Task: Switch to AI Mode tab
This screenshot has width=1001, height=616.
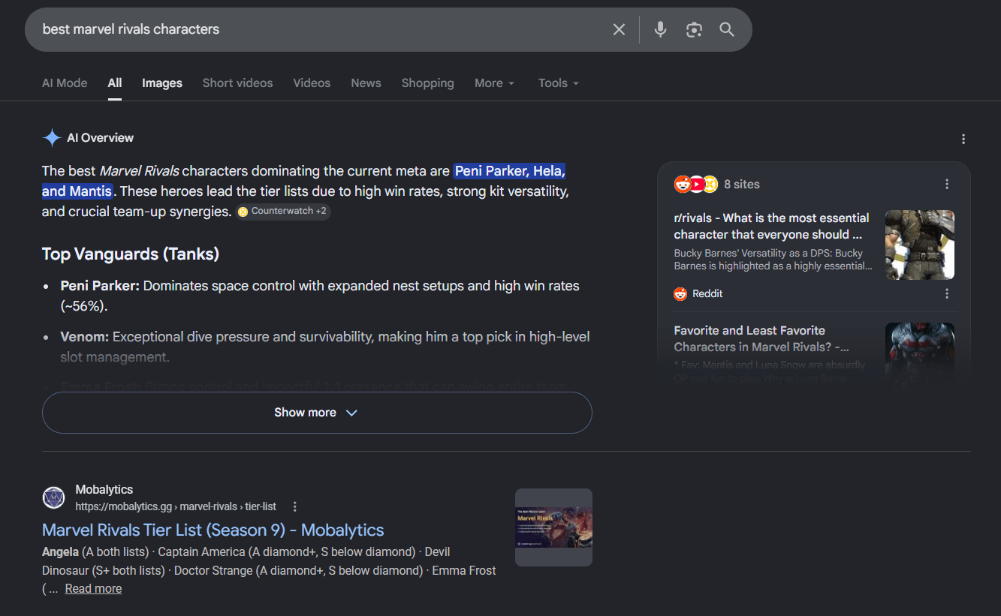Action: (65, 83)
